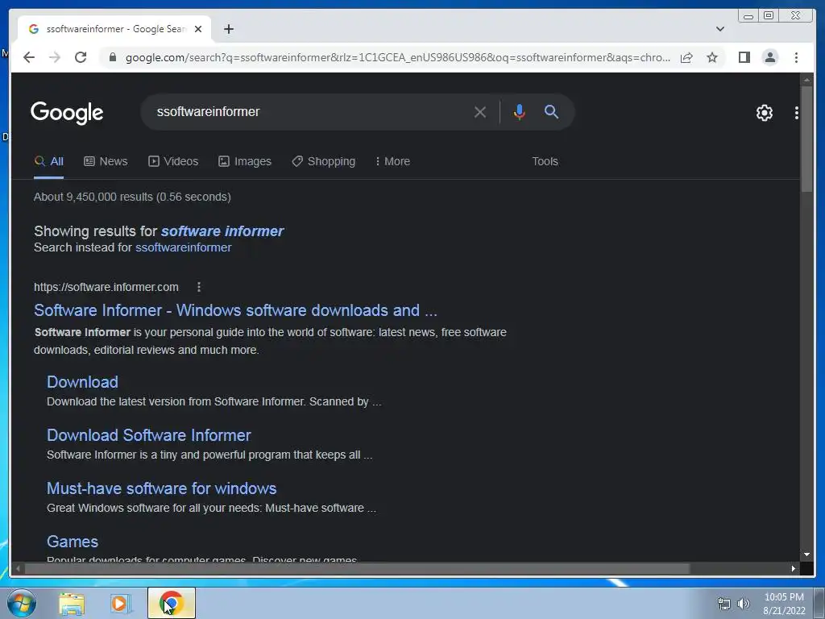Open the Download sitelink

pos(82,381)
